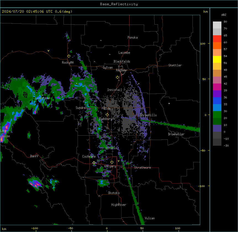Select the slate purple swatch above 0 label
Image resolution: width=238 pixels, height=232 pixels.
point(217,128)
